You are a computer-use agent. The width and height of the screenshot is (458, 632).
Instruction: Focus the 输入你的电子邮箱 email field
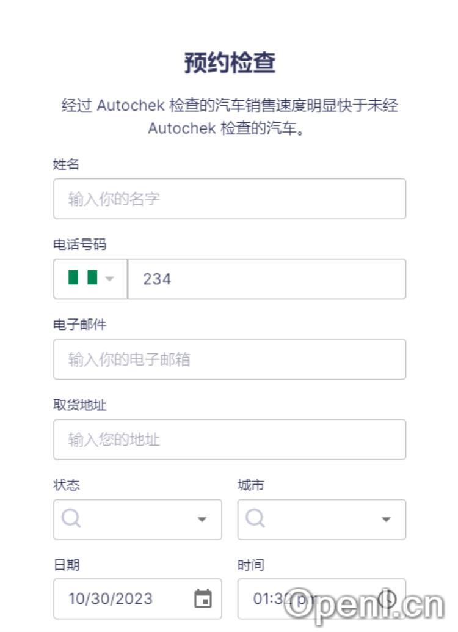pos(229,359)
